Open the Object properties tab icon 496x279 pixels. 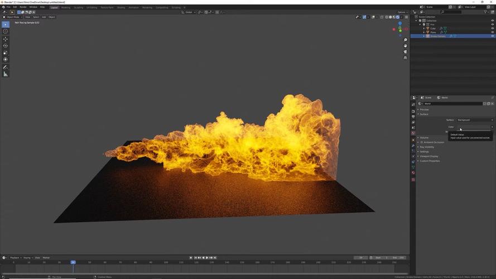pos(413,140)
